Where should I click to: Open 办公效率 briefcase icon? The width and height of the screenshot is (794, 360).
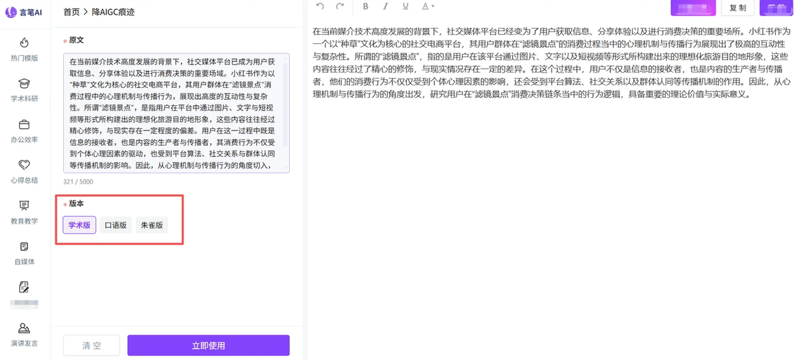24,124
